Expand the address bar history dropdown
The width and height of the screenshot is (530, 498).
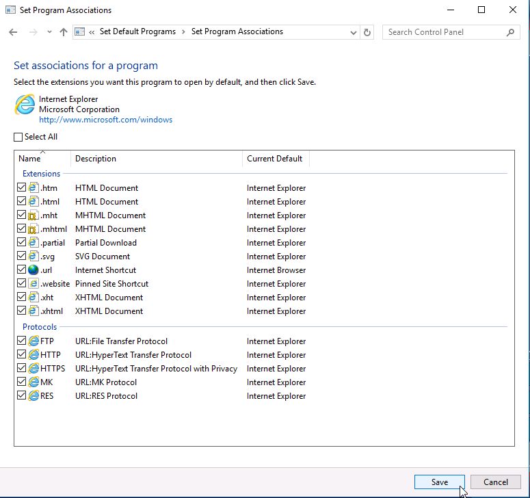354,32
